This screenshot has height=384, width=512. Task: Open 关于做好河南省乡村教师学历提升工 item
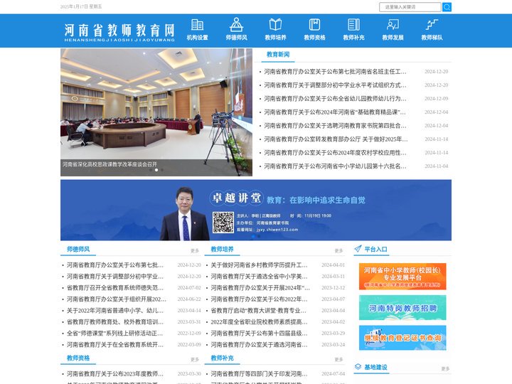[259, 265]
